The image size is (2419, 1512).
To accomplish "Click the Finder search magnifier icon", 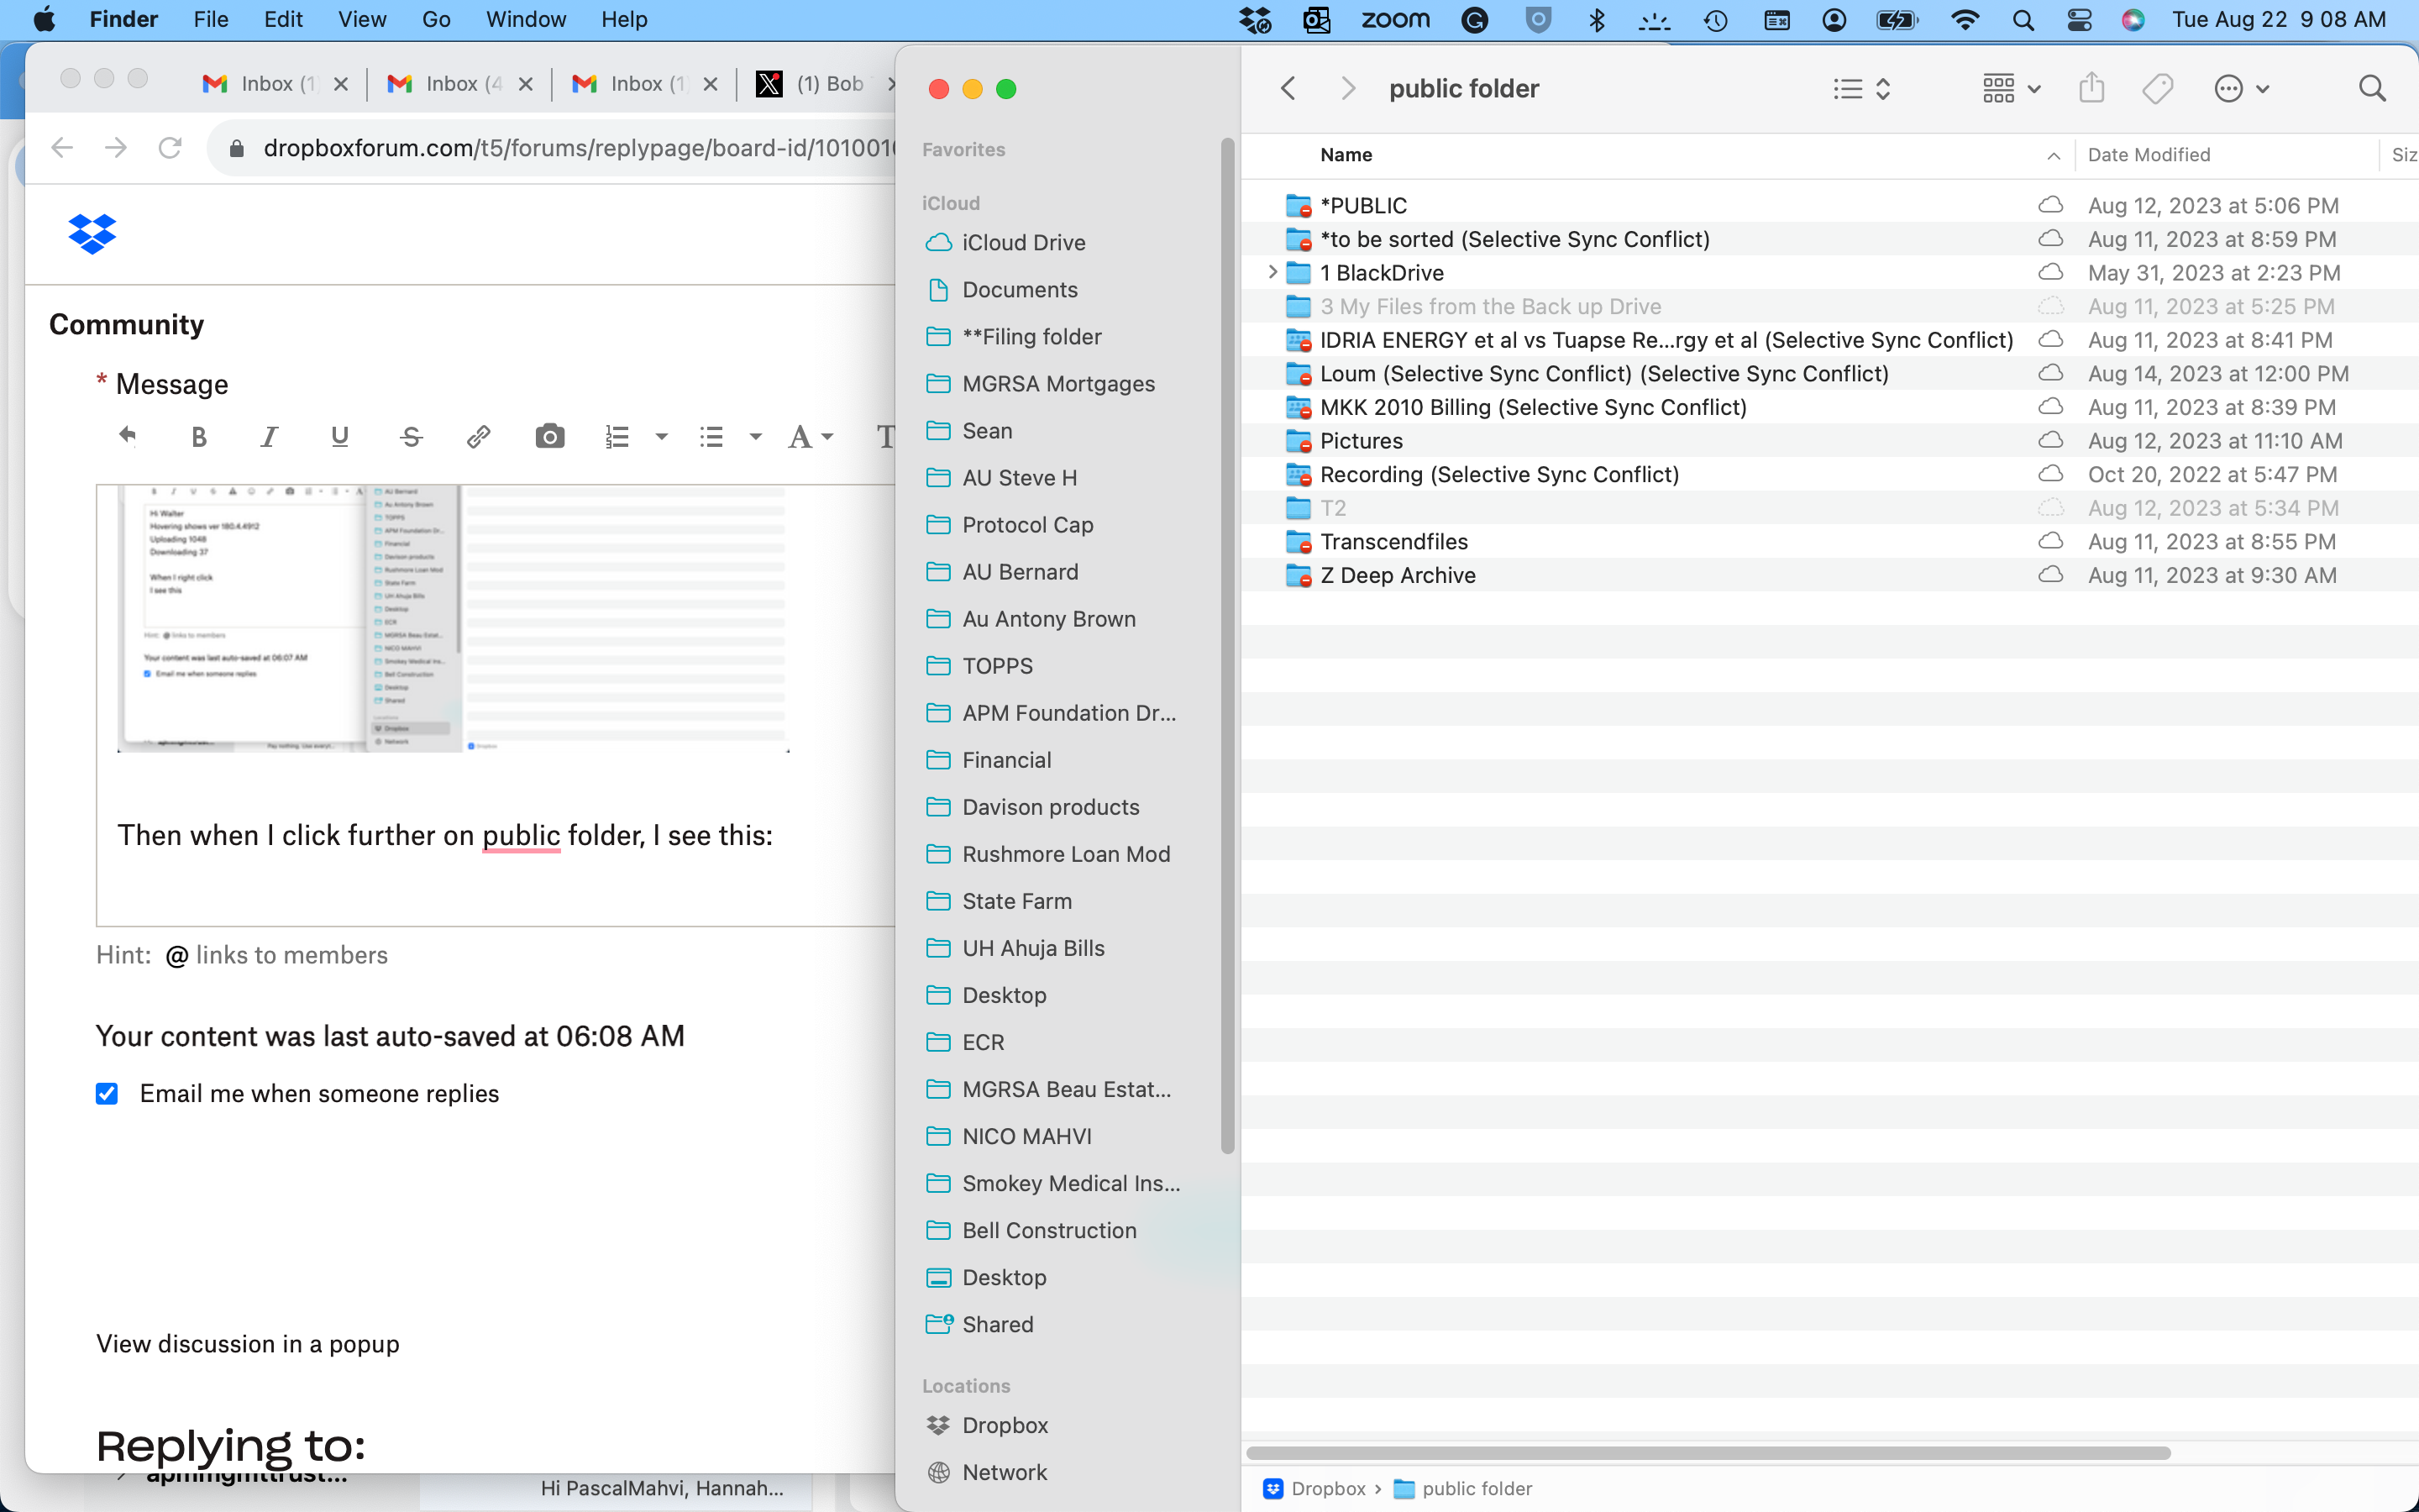I will pos(2372,89).
